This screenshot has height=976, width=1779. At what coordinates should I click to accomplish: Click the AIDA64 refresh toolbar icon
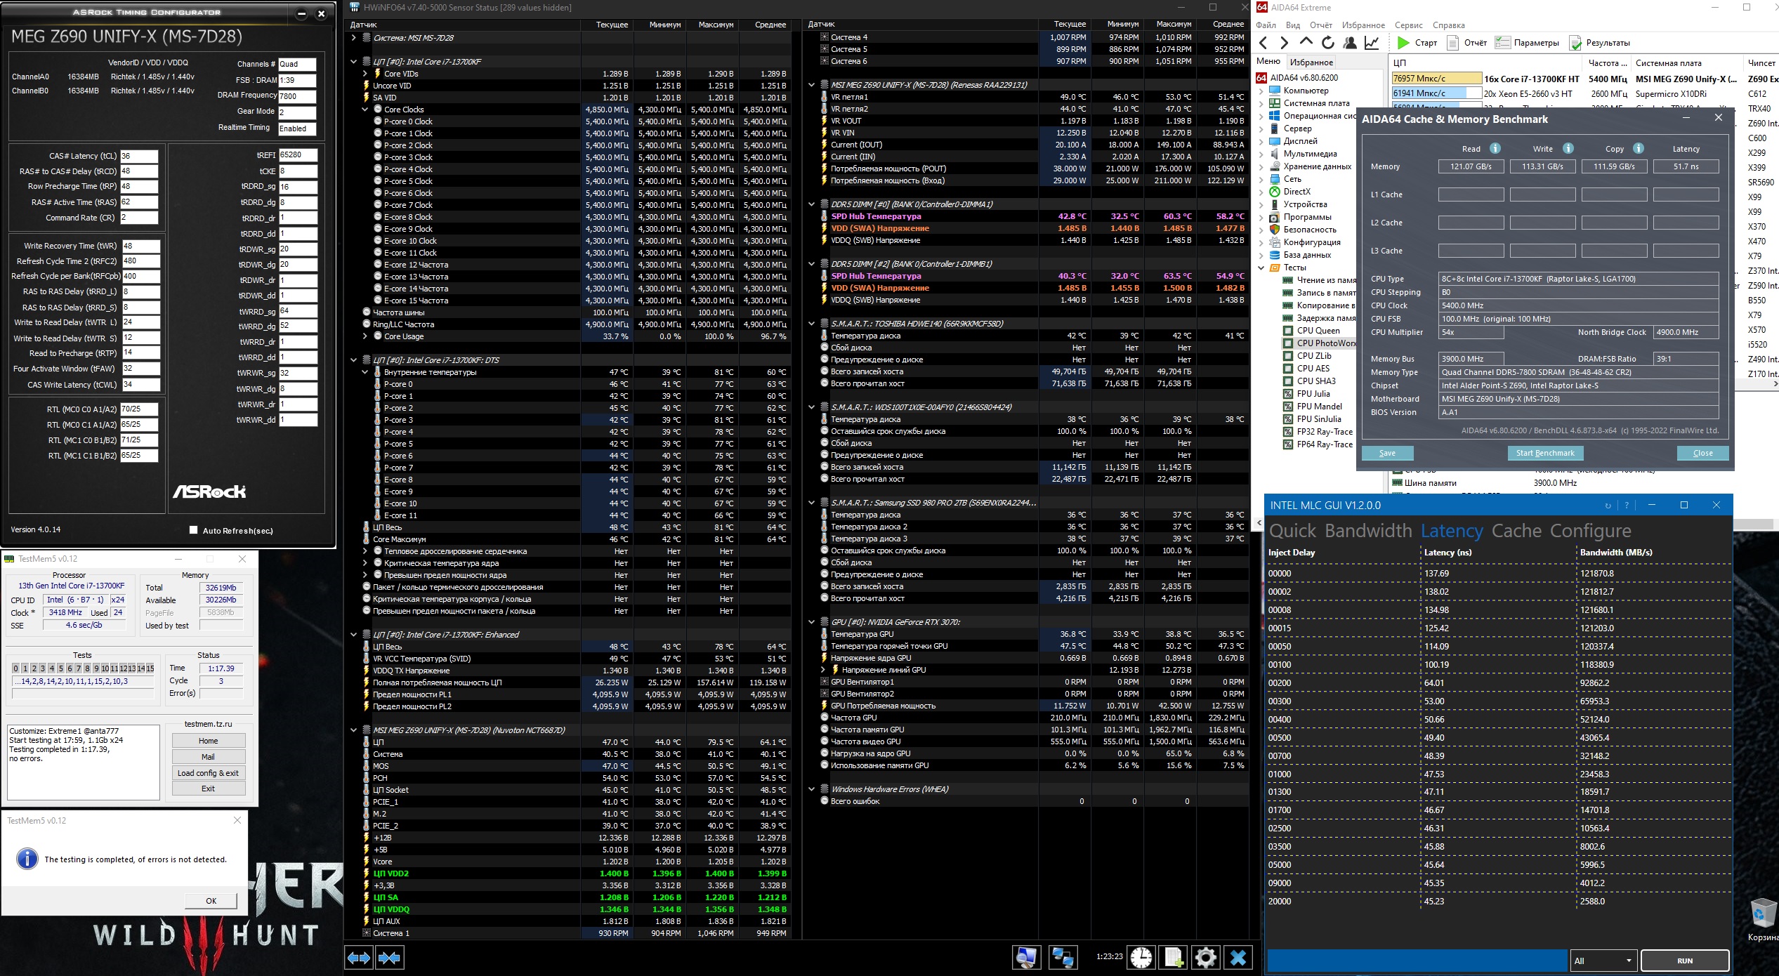[1327, 43]
